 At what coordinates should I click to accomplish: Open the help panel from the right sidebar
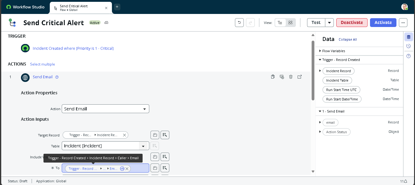409,55
